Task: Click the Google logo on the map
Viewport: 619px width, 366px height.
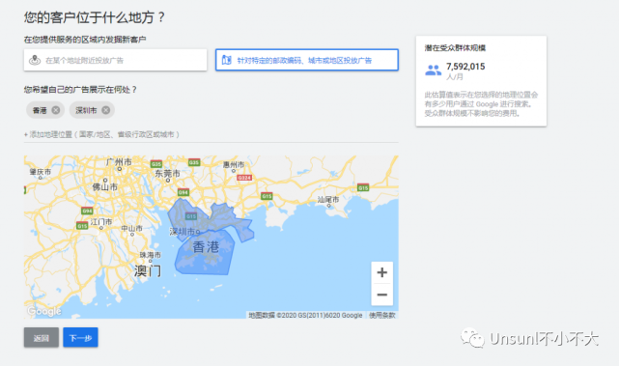Action: click(x=44, y=311)
